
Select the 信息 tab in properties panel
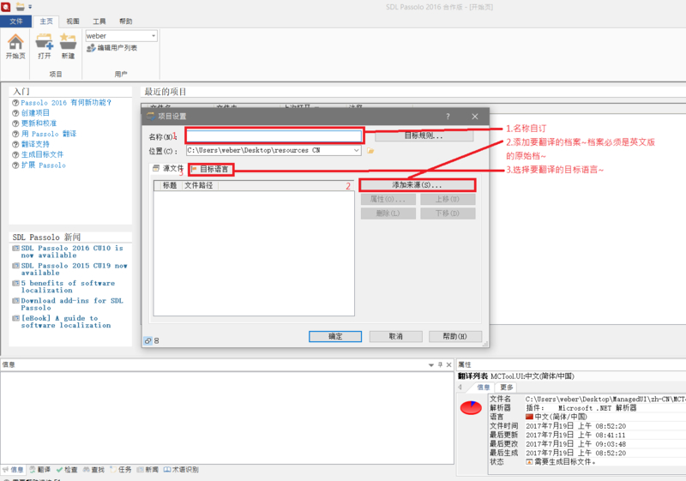tap(483, 387)
